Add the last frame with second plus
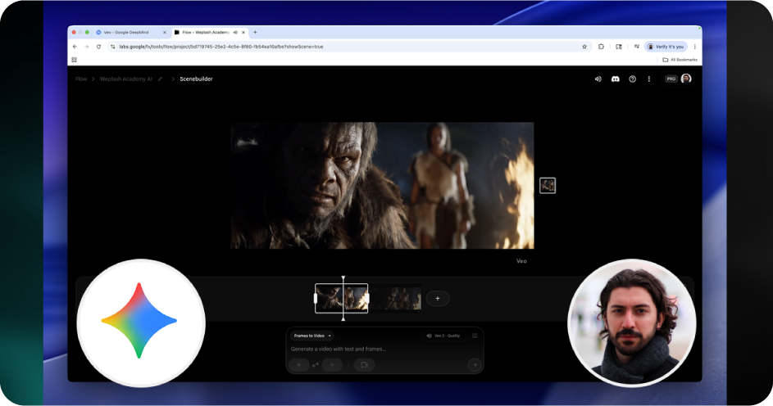The image size is (773, 406). point(332,364)
